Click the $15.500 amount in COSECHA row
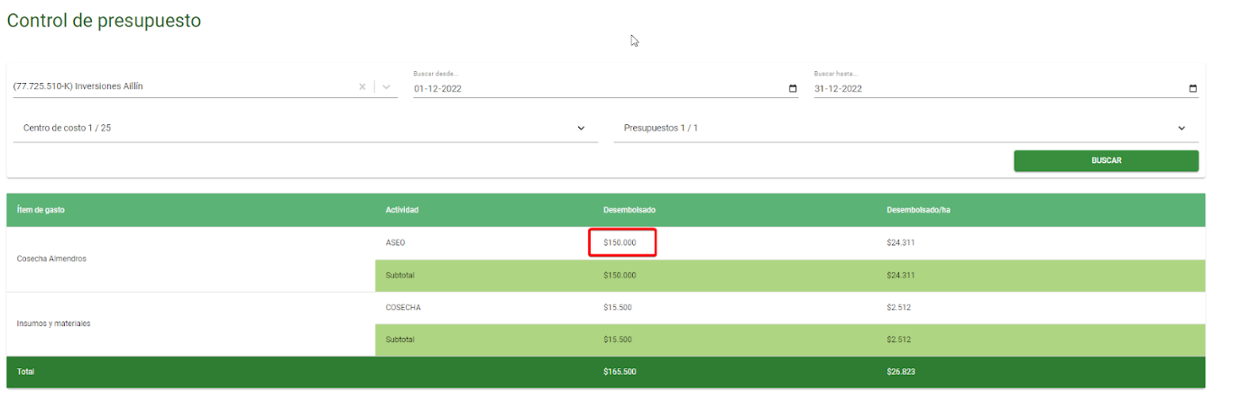1241x417 pixels. pos(617,307)
